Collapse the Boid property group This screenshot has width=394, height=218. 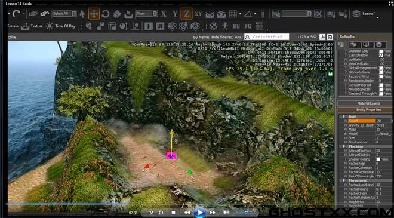[343, 116]
